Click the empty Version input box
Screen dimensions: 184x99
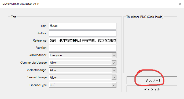pyautogui.click(x=83, y=48)
